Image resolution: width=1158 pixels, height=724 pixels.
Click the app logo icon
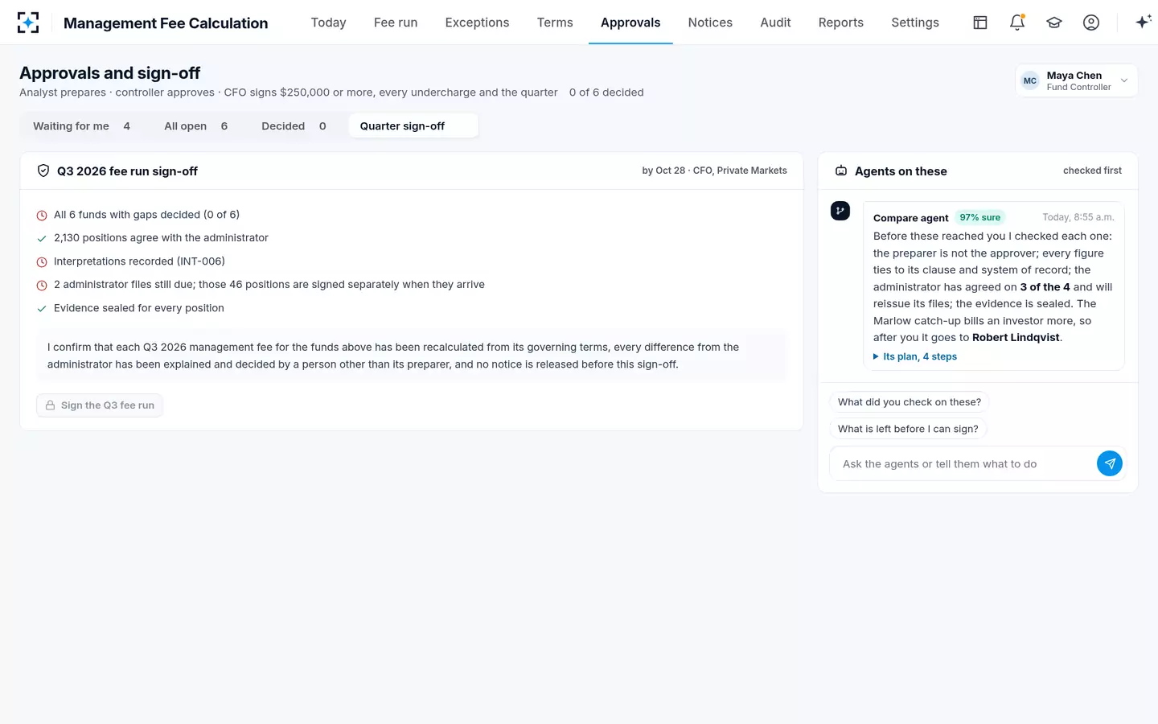point(28,23)
